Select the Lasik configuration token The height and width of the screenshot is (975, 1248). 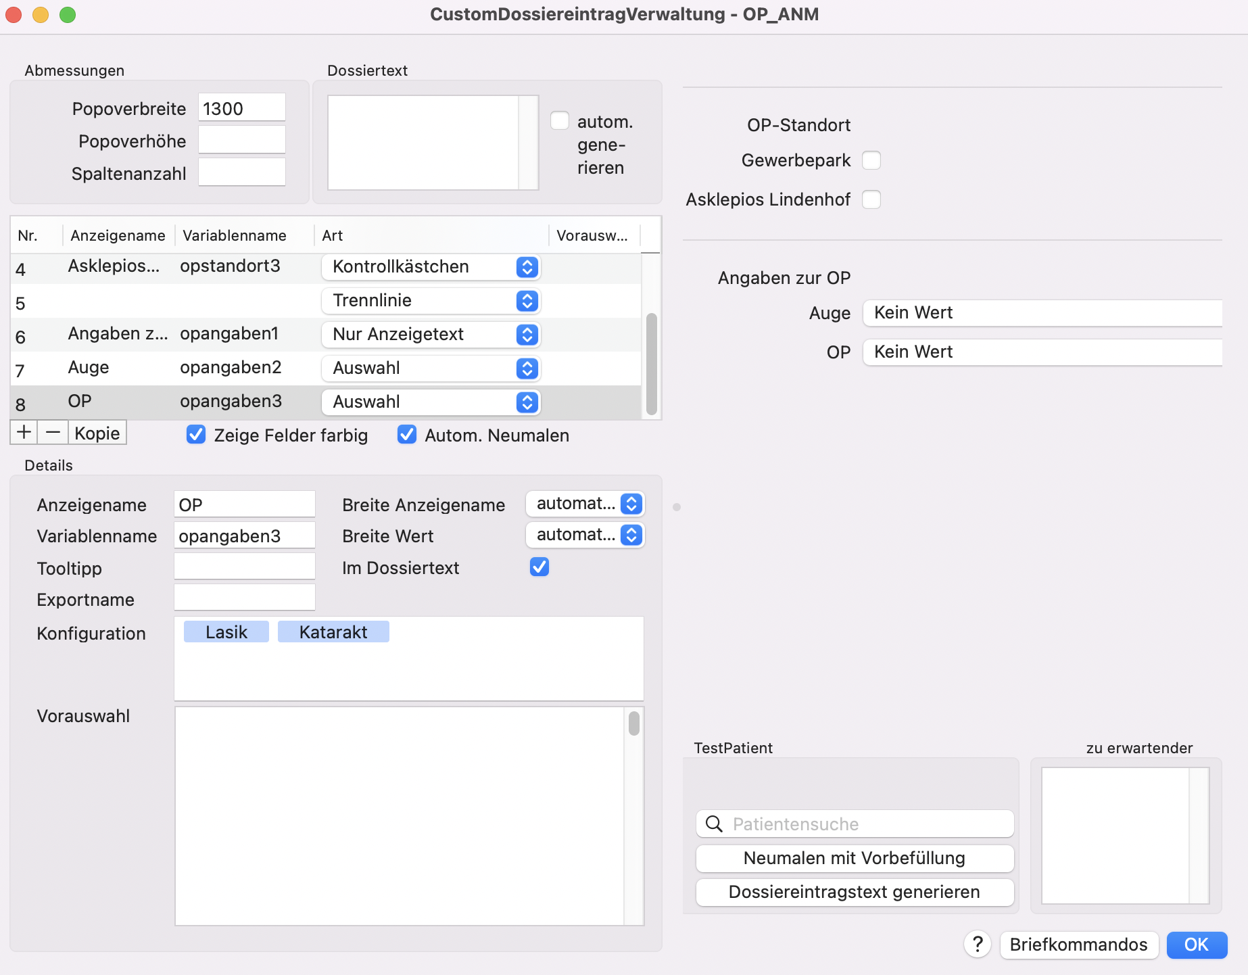point(226,632)
